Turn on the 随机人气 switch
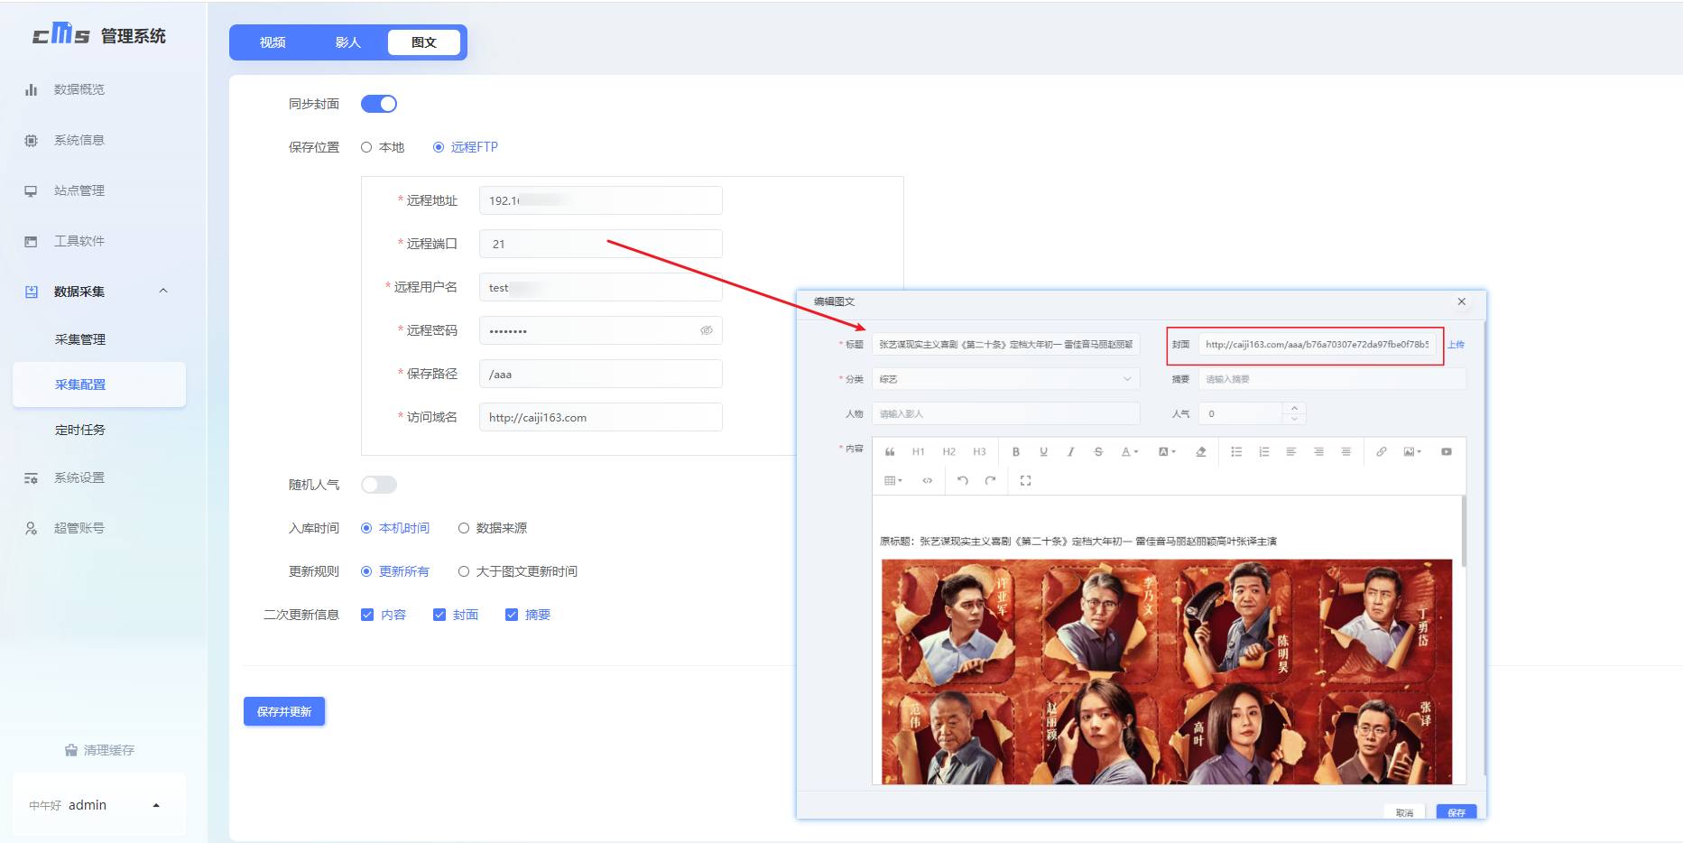 (x=379, y=485)
